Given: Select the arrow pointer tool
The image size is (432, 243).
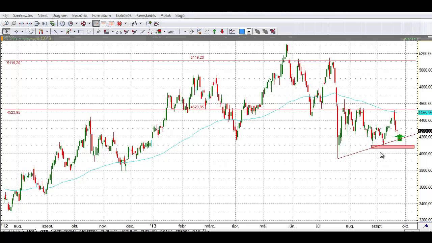Looking at the screenshot, I should coord(6,31).
